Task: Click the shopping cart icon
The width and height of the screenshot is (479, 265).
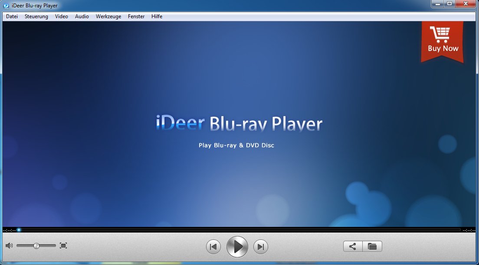Action: (440, 34)
